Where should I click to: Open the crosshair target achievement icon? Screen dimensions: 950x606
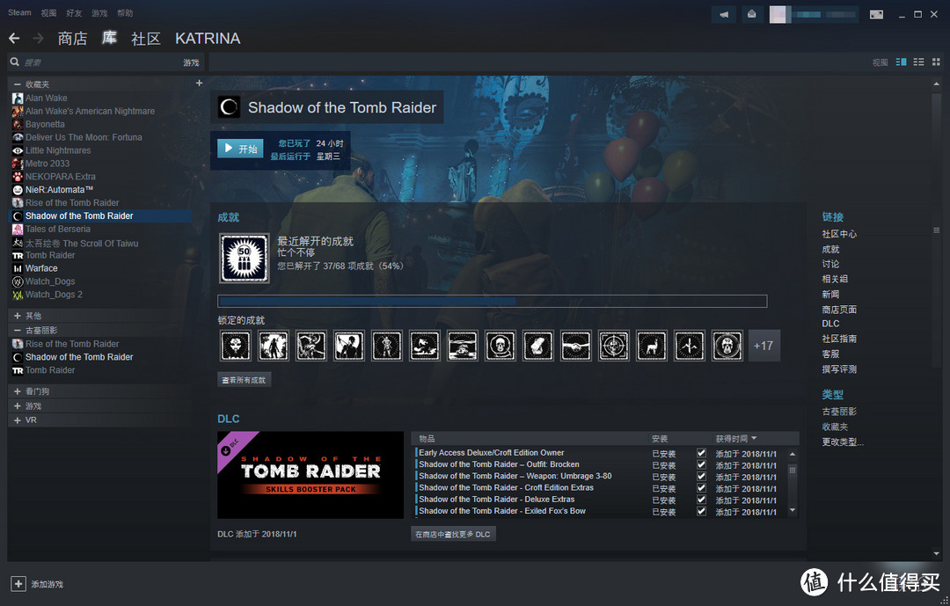click(x=613, y=346)
